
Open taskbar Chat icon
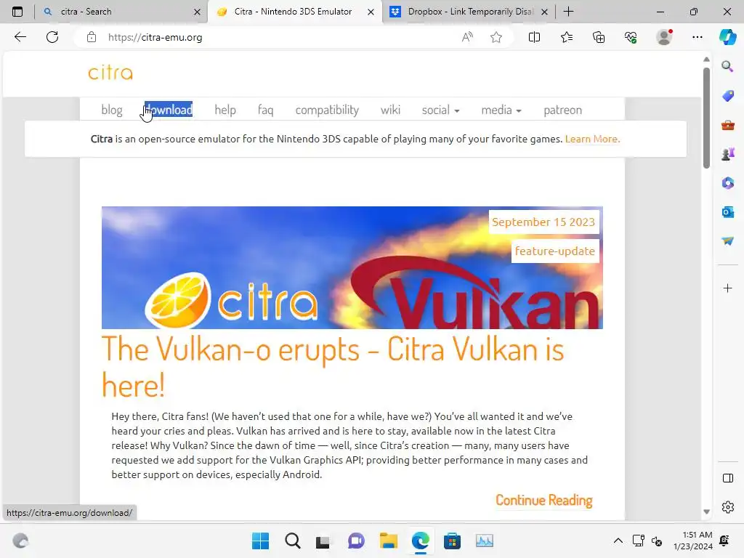click(x=356, y=541)
